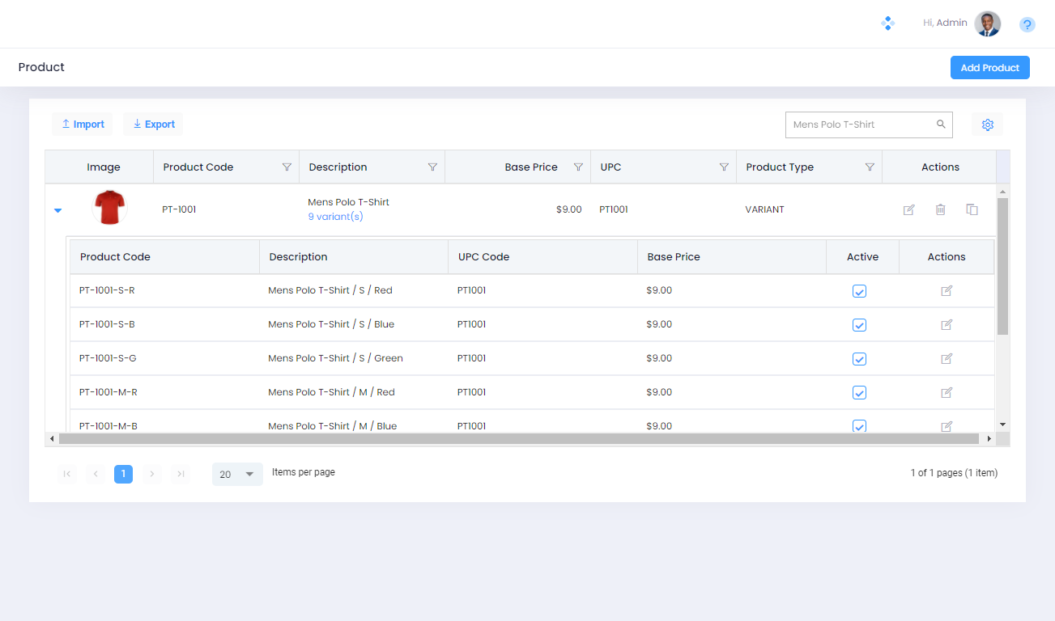Toggle Active checkbox for PT-1001-S-B

coord(859,325)
